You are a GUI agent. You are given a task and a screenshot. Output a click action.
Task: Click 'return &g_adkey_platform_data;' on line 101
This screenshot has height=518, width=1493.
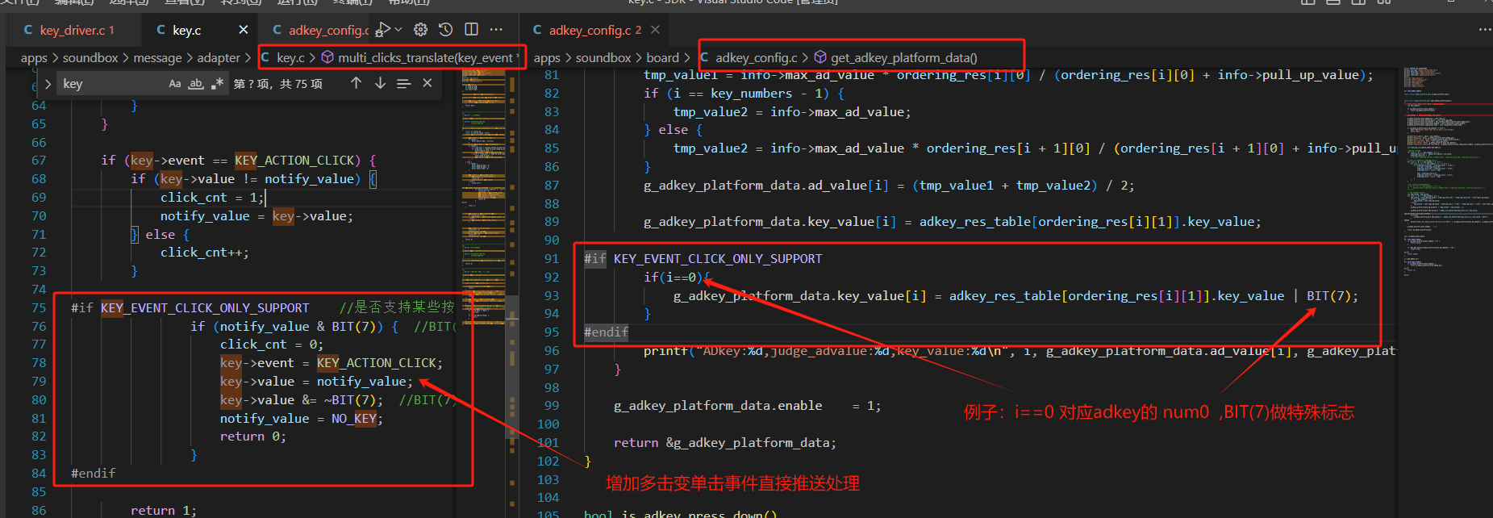click(x=725, y=443)
